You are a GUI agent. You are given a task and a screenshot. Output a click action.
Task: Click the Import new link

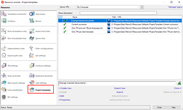point(120,88)
